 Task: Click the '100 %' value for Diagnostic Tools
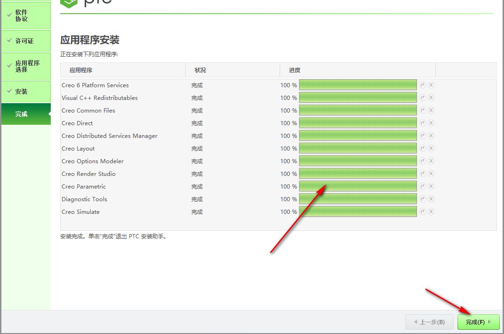289,199
